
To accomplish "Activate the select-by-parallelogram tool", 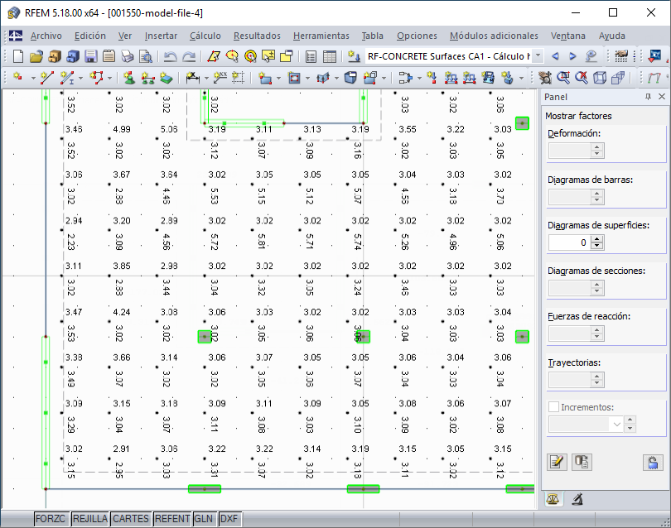I will tap(214, 56).
